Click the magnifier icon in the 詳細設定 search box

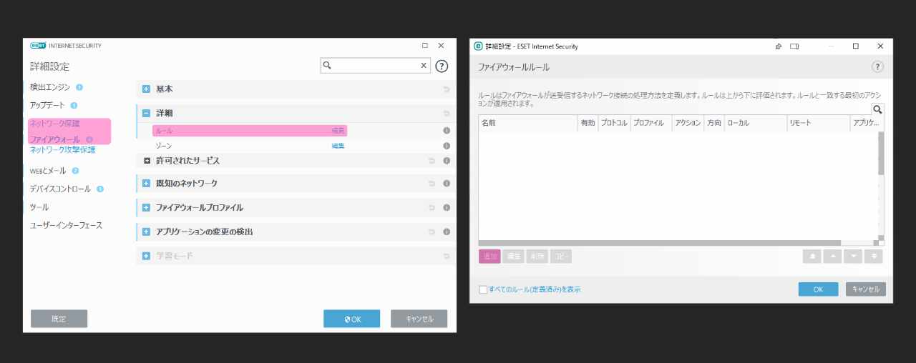click(x=327, y=65)
